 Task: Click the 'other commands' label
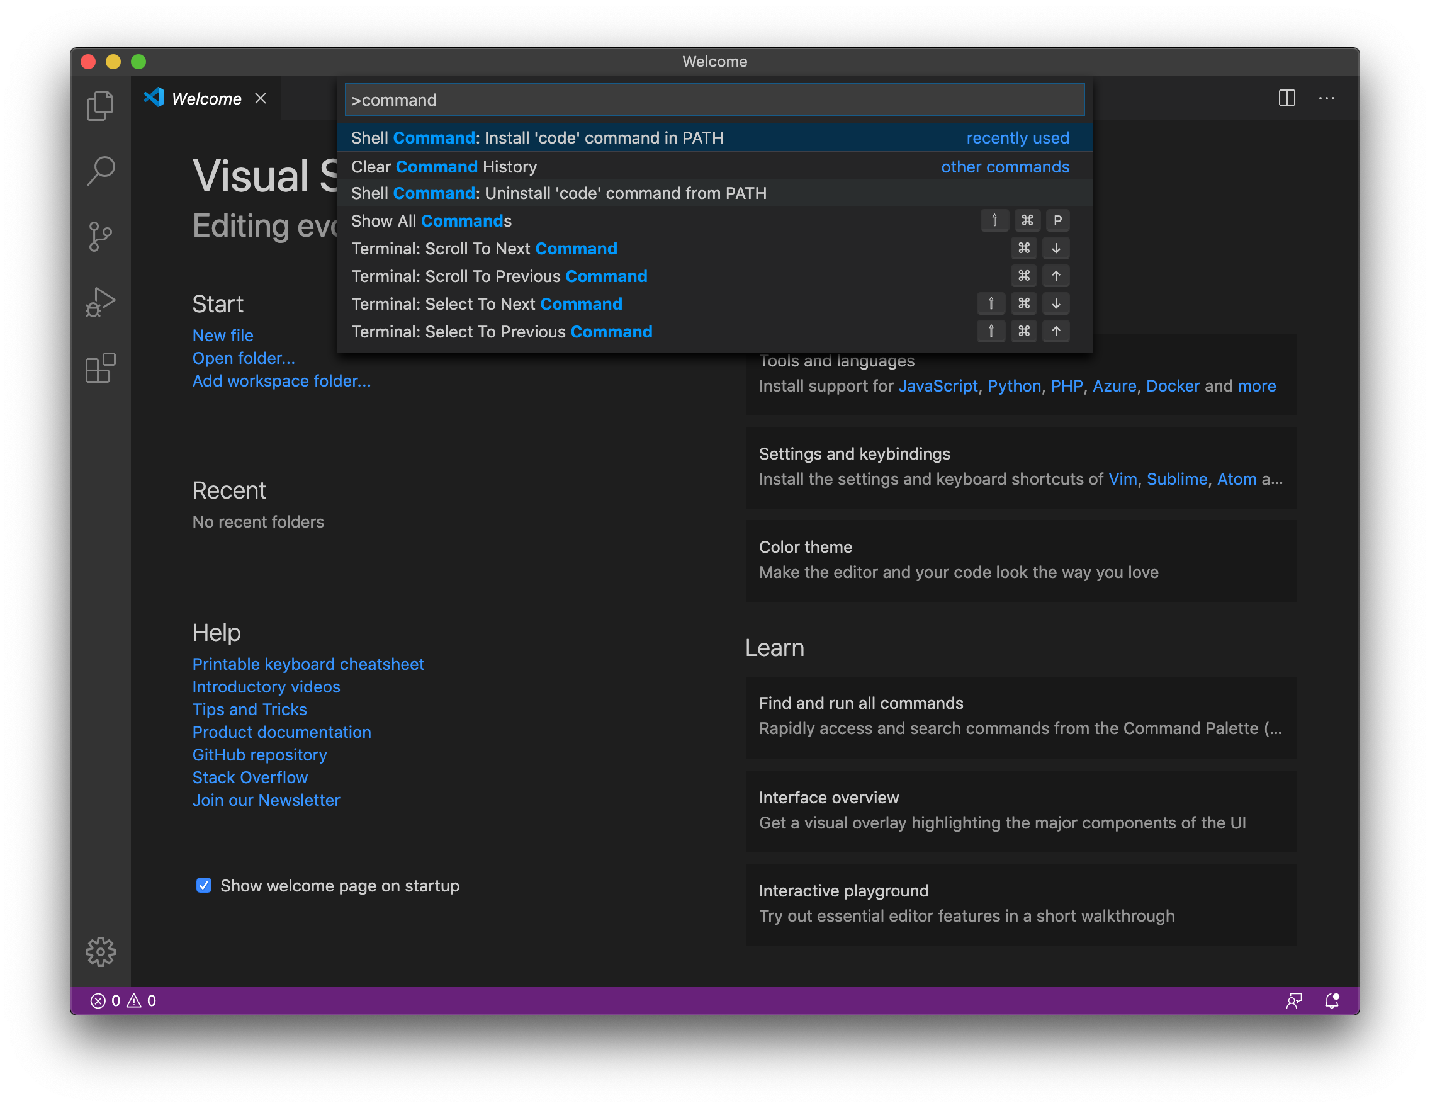[1005, 166]
